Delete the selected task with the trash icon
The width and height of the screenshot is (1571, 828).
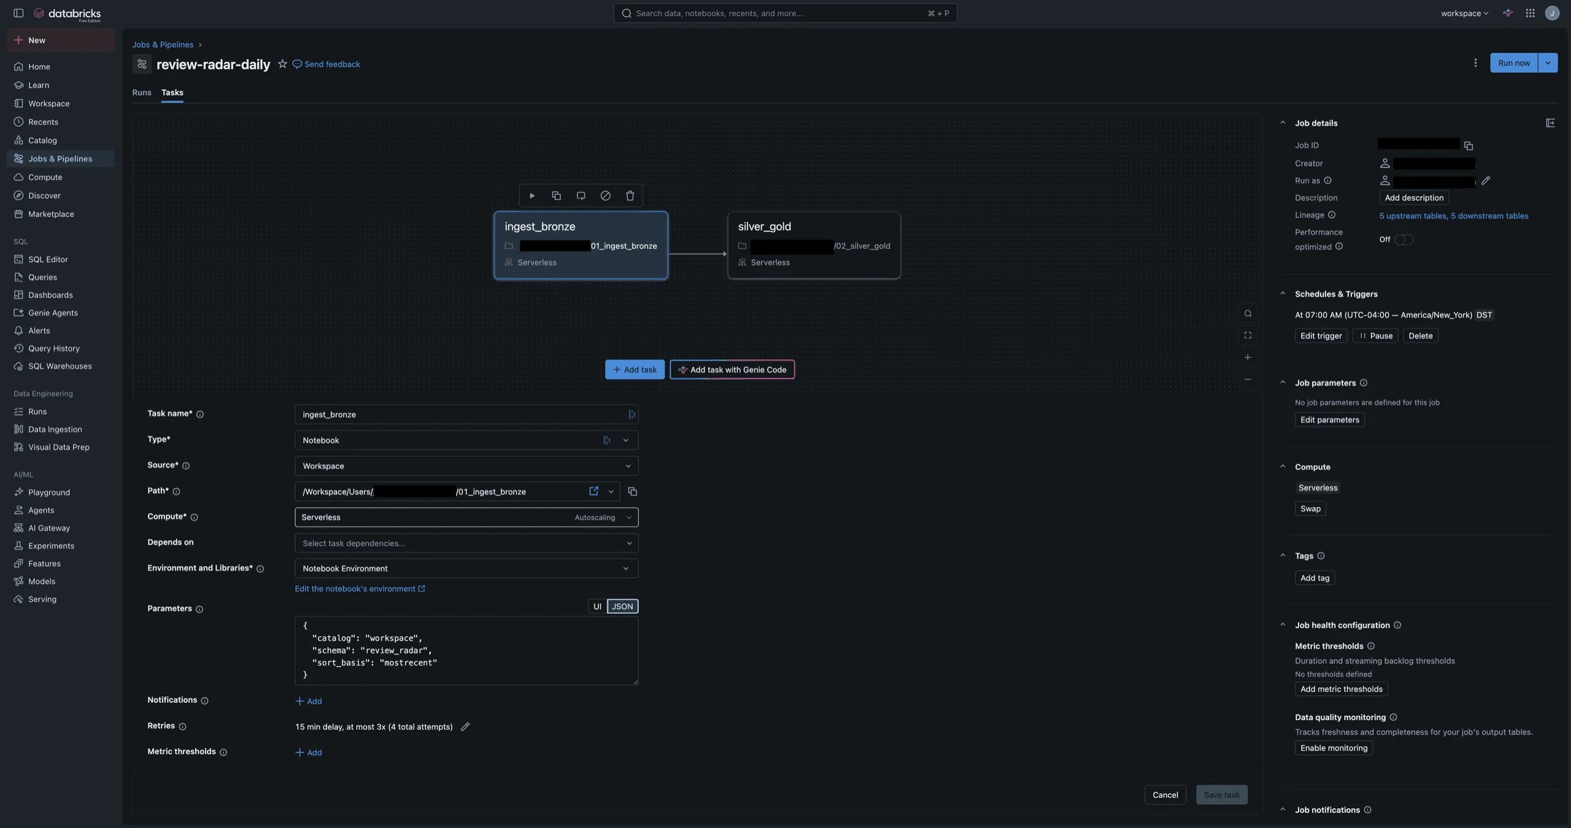click(x=630, y=196)
